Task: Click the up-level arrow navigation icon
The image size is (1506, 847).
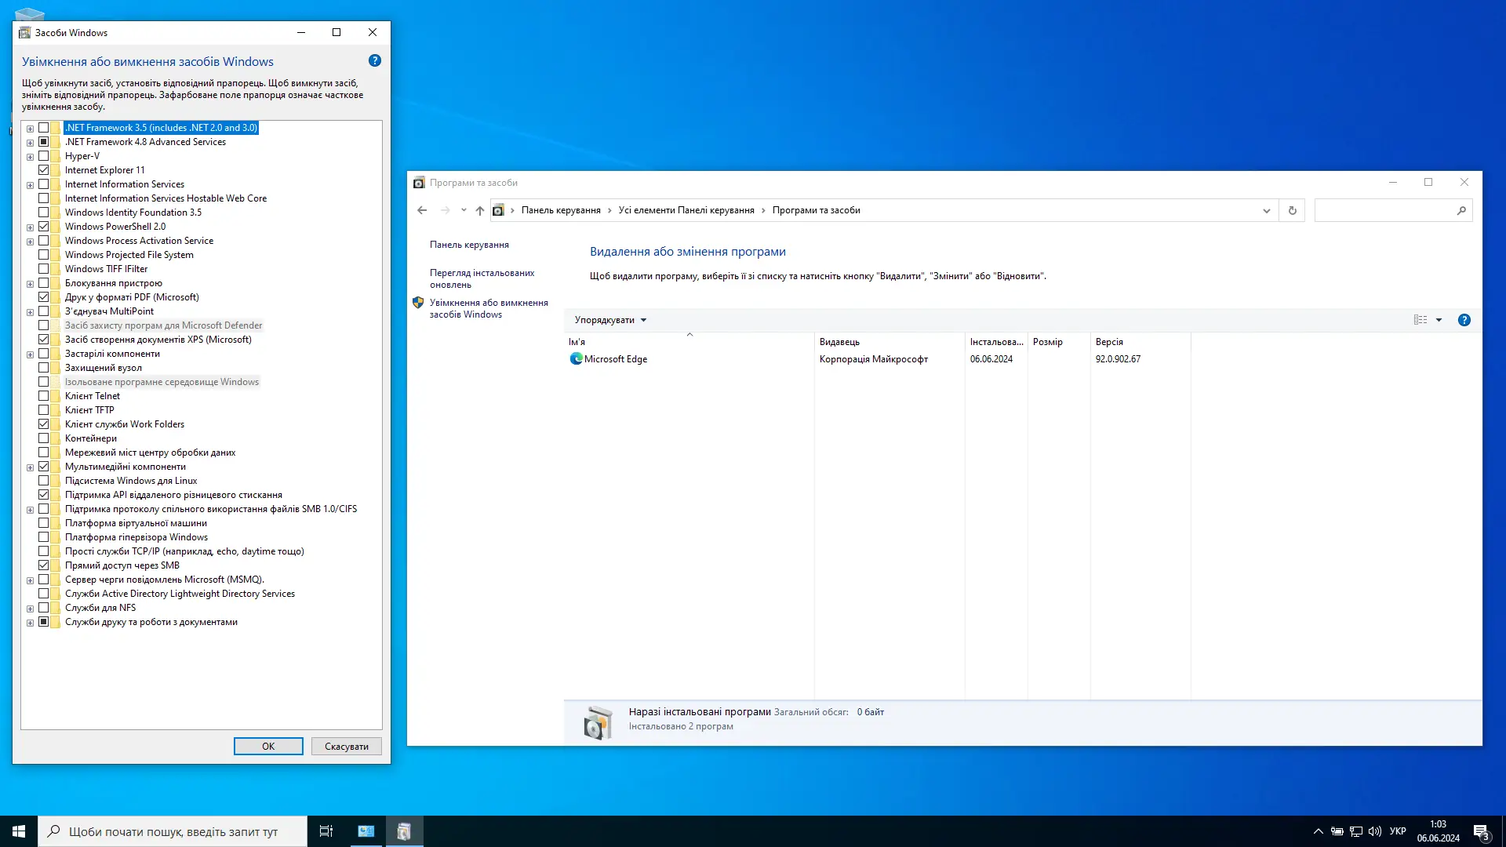Action: tap(480, 210)
